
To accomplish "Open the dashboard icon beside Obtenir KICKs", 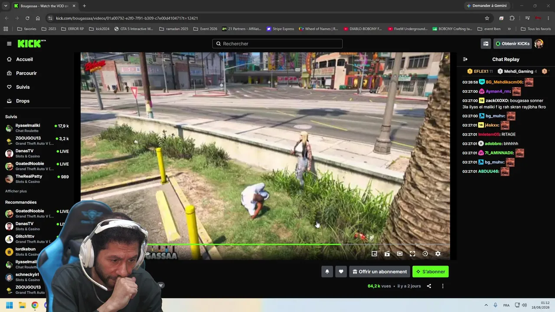I will pyautogui.click(x=486, y=44).
